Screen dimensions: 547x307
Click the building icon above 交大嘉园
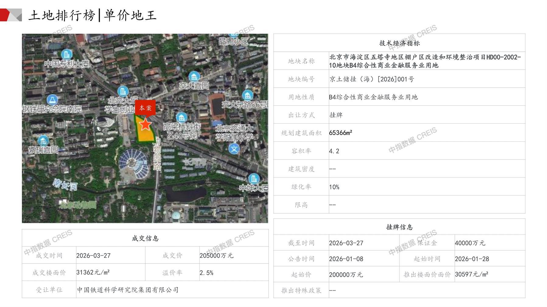194,76
